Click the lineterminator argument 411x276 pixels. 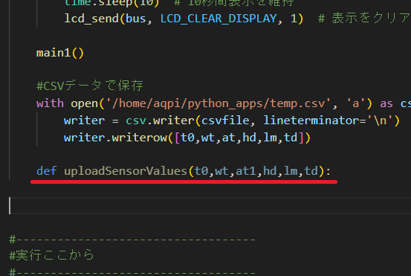click(x=311, y=121)
